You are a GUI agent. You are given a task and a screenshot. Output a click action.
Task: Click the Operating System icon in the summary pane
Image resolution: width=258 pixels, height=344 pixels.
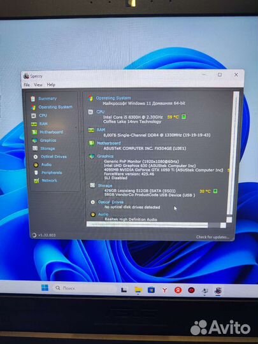pyautogui.click(x=90, y=98)
